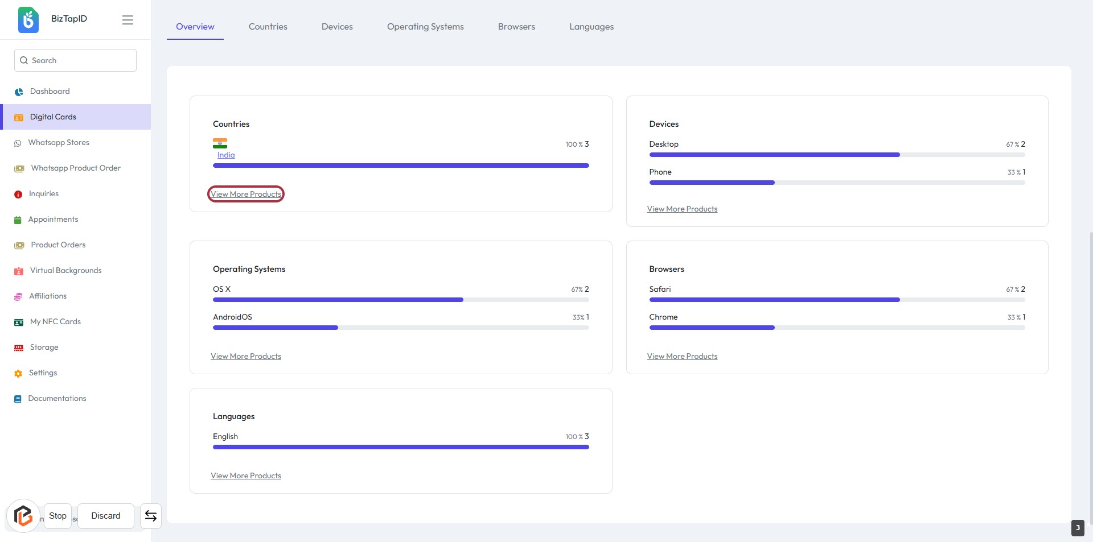Select the Browsers tab
This screenshot has height=542, width=1093.
(516, 27)
